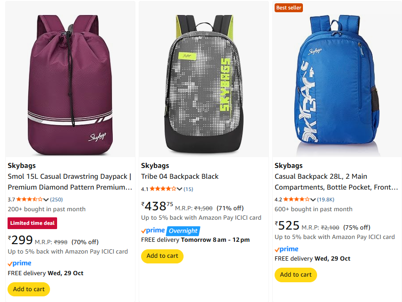Click the 4.2 star rating icons
402x302 pixels.
click(x=296, y=199)
